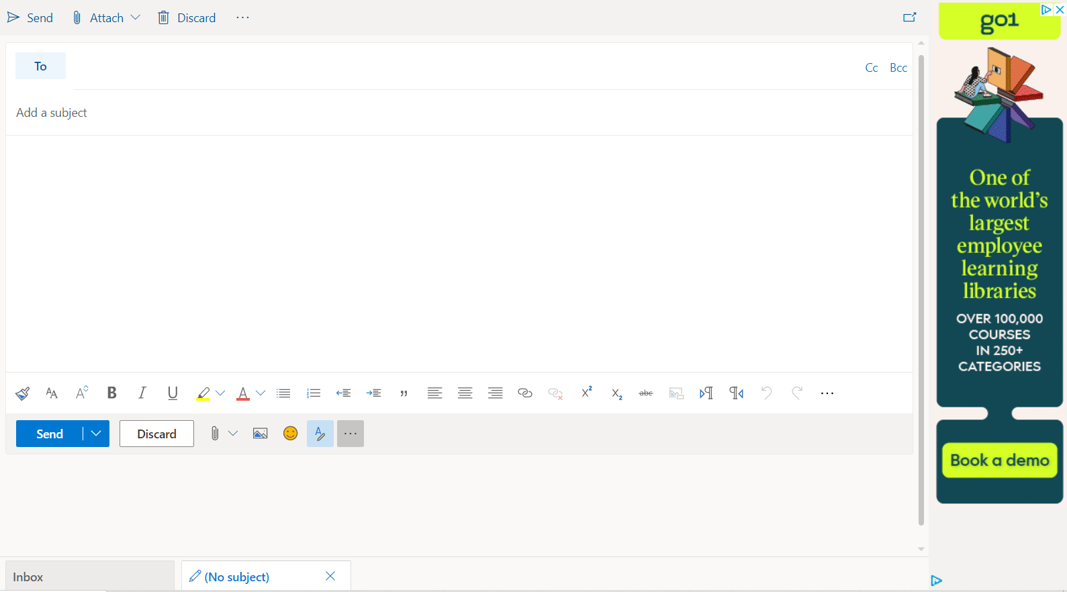Viewport: 1067px width, 592px height.
Task: Click Attach in top toolbar
Action: point(98,18)
